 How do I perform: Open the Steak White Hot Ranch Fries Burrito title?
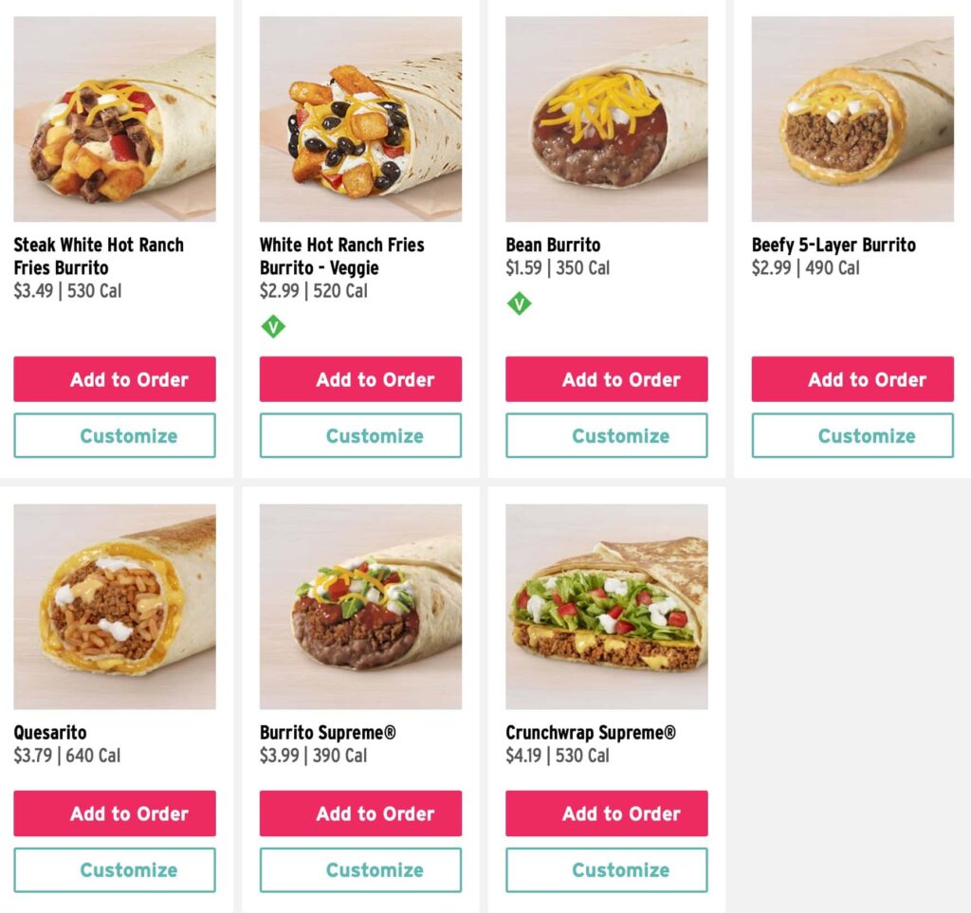99,256
